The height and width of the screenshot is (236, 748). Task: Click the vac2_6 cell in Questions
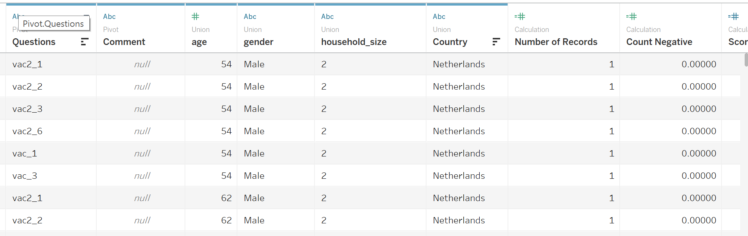28,131
